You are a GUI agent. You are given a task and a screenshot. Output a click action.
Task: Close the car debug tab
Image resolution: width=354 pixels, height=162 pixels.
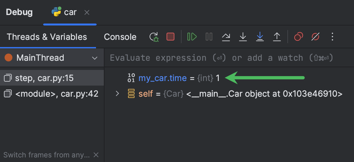tap(87, 12)
